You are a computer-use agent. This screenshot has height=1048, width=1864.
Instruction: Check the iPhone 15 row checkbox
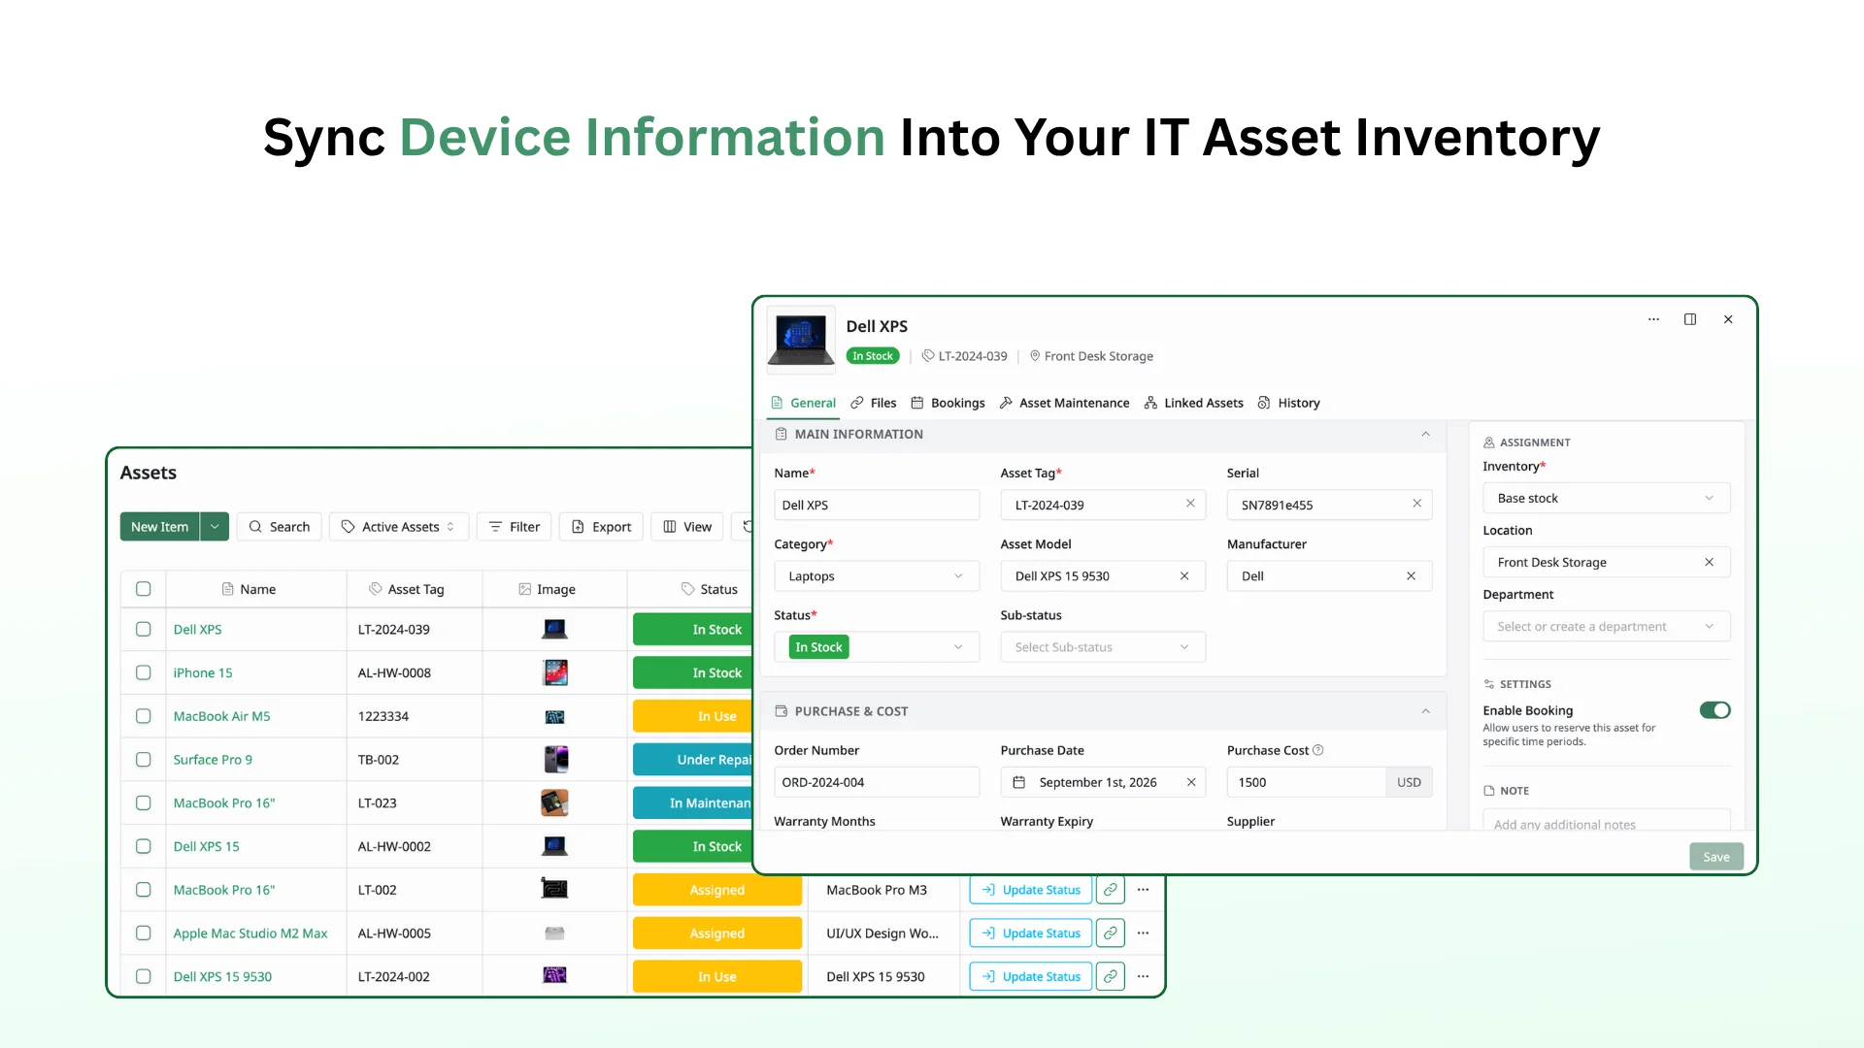tap(143, 672)
